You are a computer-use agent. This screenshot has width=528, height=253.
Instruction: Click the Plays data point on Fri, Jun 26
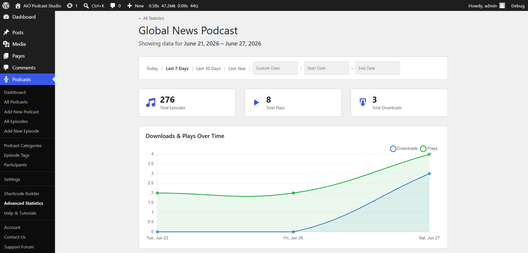coord(293,193)
